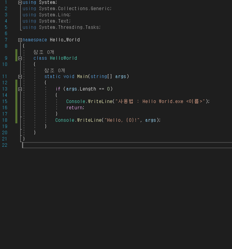Click line number 7 in the margin
The image size is (232, 249).
pos(6,40)
